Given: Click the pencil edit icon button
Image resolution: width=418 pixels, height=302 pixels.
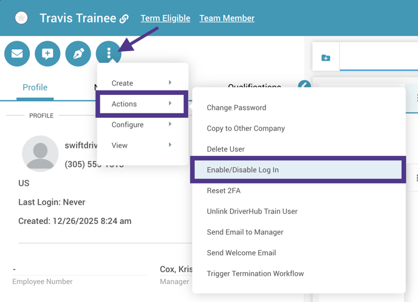Looking at the screenshot, I should (x=78, y=54).
